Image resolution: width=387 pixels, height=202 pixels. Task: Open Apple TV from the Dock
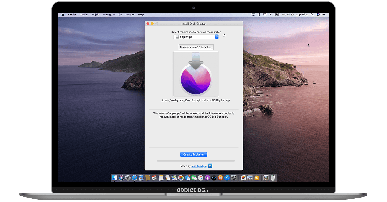coord(214,178)
